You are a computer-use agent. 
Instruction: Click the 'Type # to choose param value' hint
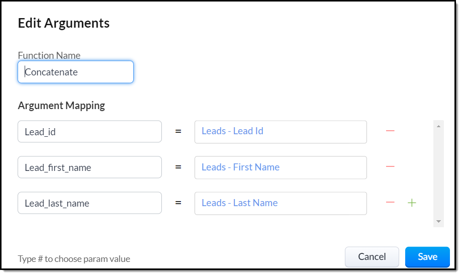pyautogui.click(x=74, y=259)
